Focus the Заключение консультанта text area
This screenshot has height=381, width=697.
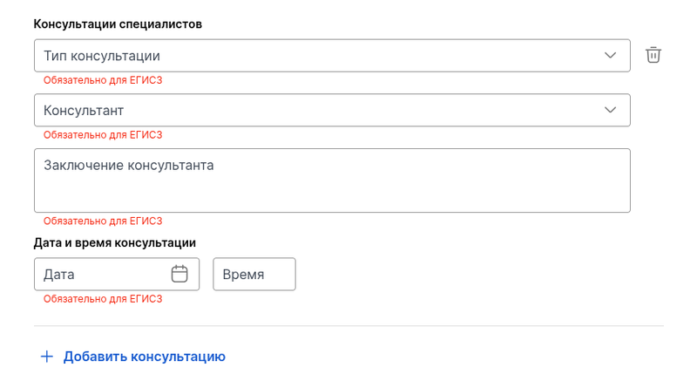[332, 180]
